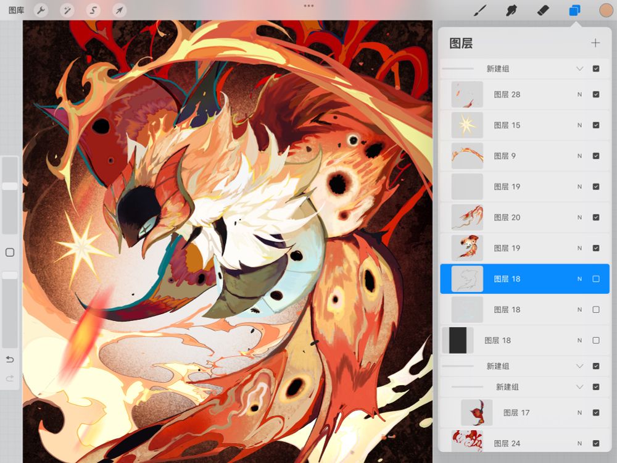Tap the flame arc thumbnail of 图层 9
617x463 pixels.
point(467,156)
